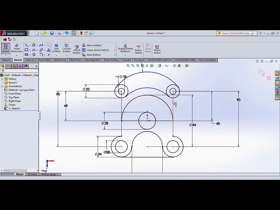The height and width of the screenshot is (210, 280).
Task: Toggle the selection arrow tool
Action: pyautogui.click(x=74, y=33)
